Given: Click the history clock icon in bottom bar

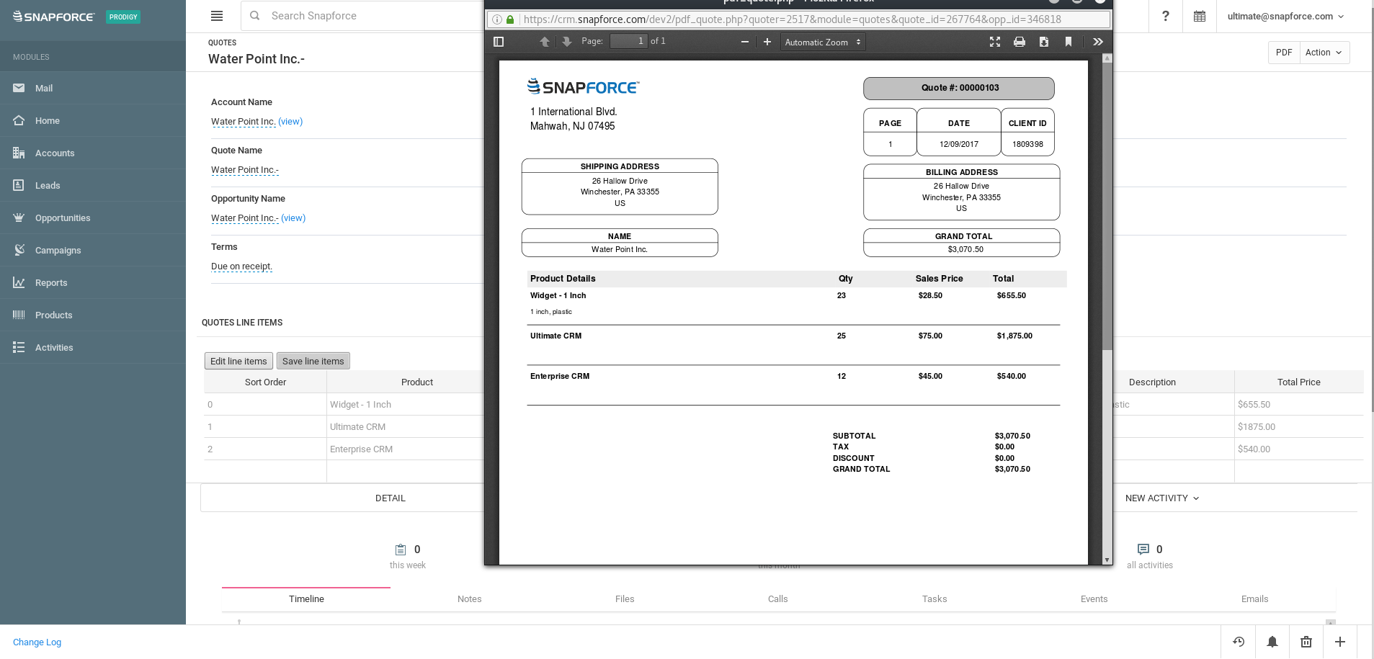Looking at the screenshot, I should pyautogui.click(x=1239, y=642).
